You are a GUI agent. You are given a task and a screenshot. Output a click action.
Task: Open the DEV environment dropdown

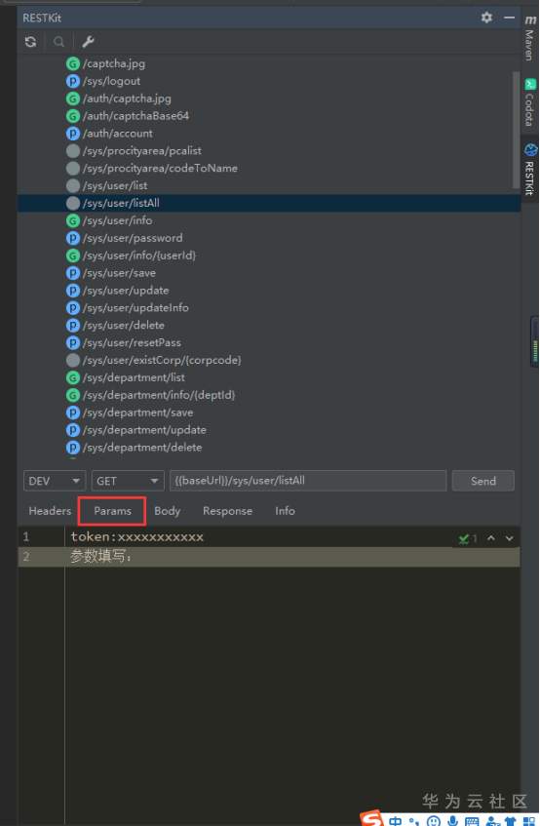click(55, 481)
